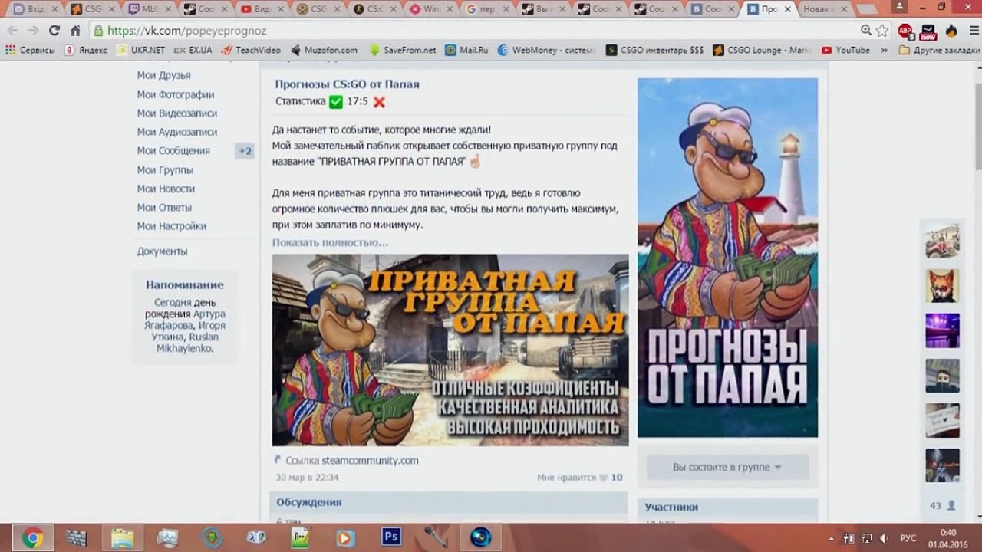This screenshot has height=552, width=982.
Task: Open the volume speaker tray icon
Action: click(x=884, y=538)
